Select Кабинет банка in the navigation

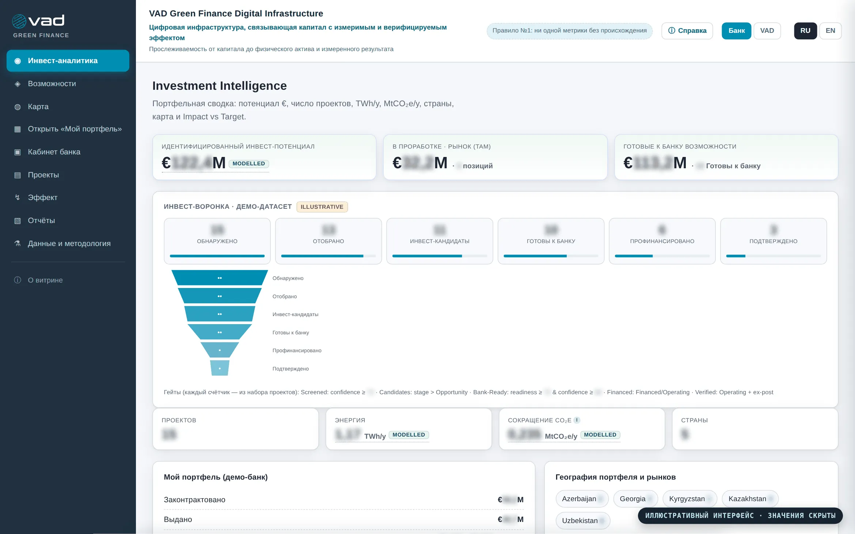(68, 152)
